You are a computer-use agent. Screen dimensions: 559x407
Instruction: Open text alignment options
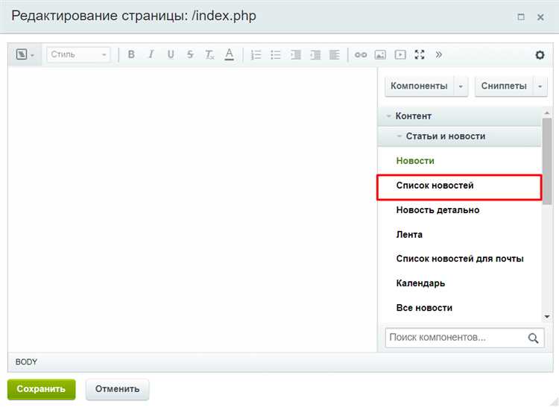(x=335, y=54)
